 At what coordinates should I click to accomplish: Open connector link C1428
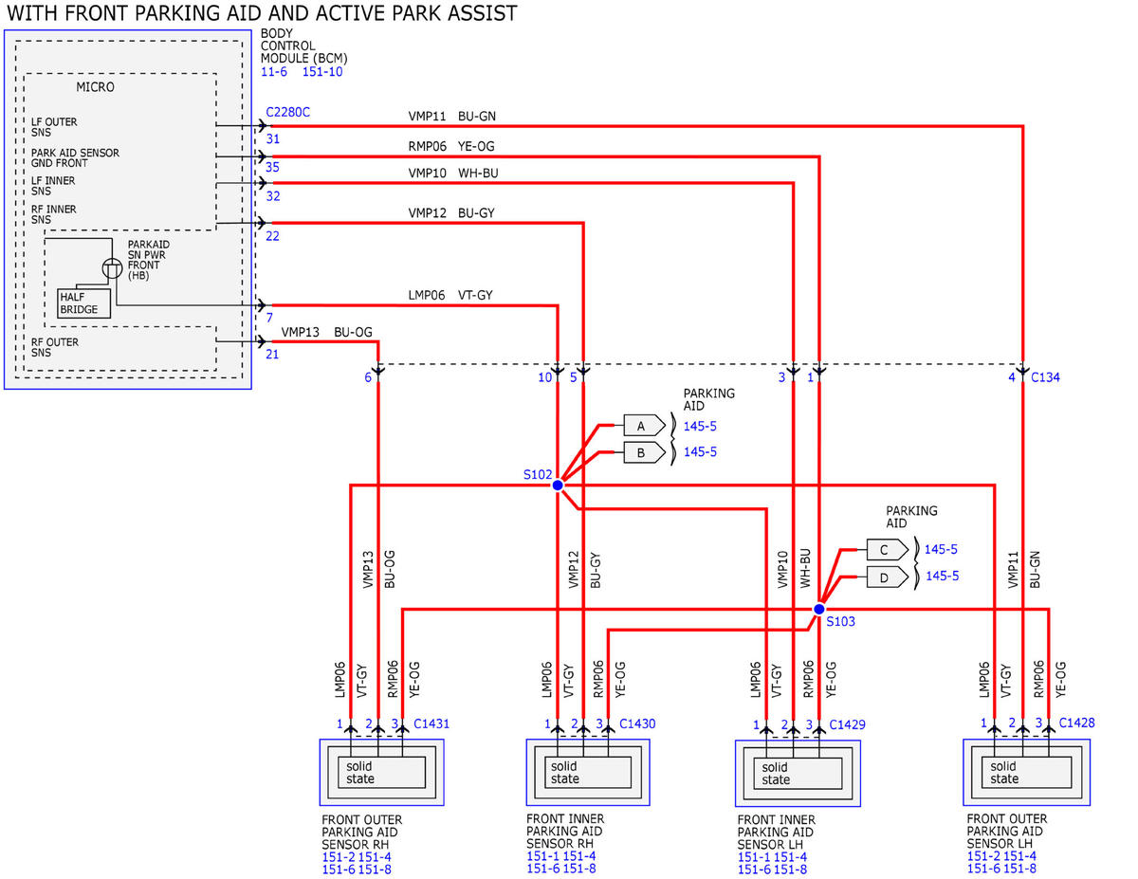click(1076, 723)
